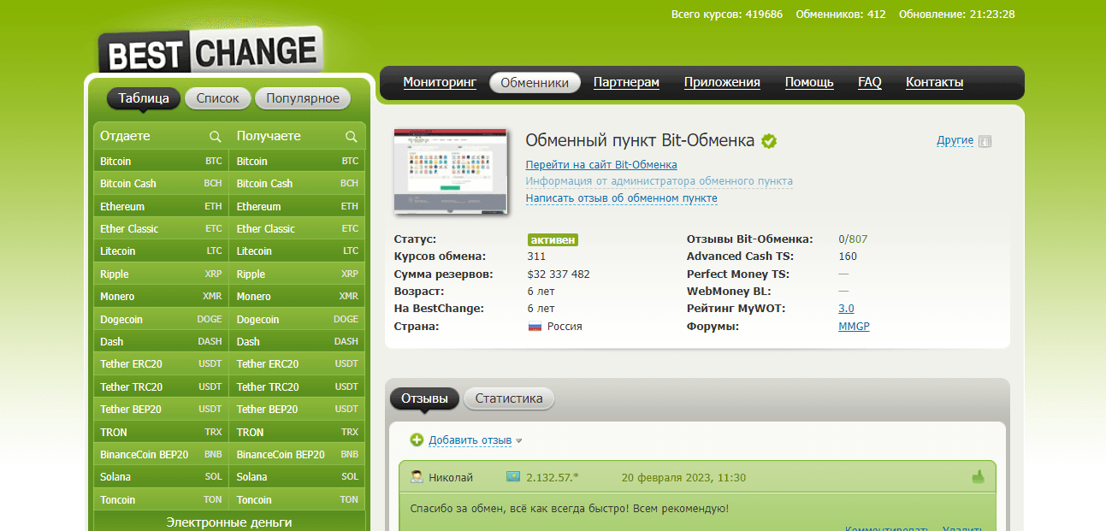Open the MMGP forum link

click(854, 327)
